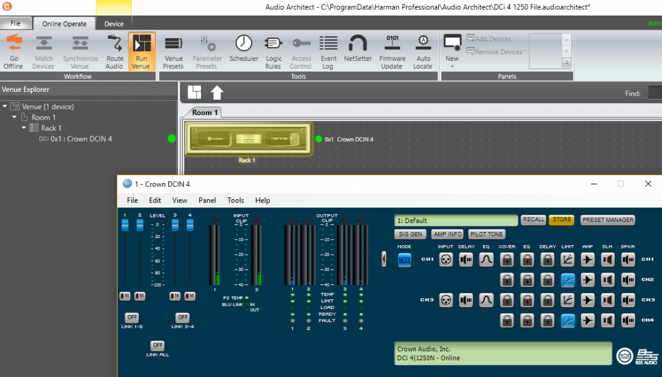Open the Scheduler tool

click(x=244, y=48)
